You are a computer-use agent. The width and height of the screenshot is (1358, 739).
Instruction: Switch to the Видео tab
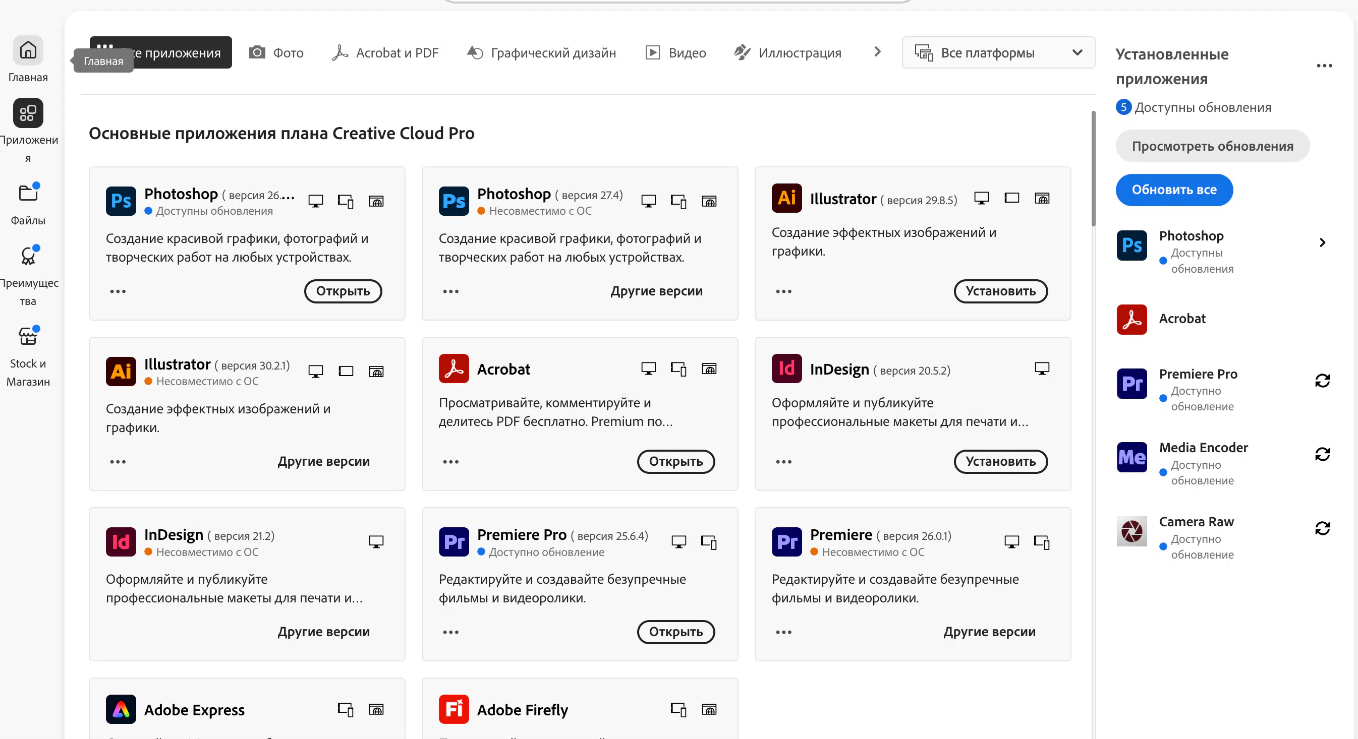[x=676, y=52]
